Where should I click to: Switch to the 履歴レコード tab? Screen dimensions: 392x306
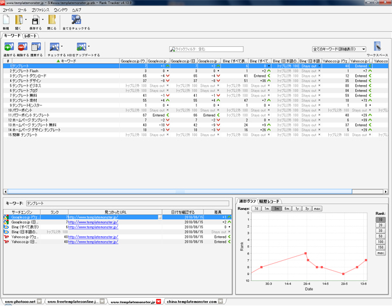coord(269,201)
